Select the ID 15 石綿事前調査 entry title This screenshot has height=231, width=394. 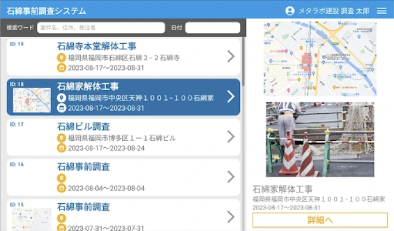click(84, 207)
